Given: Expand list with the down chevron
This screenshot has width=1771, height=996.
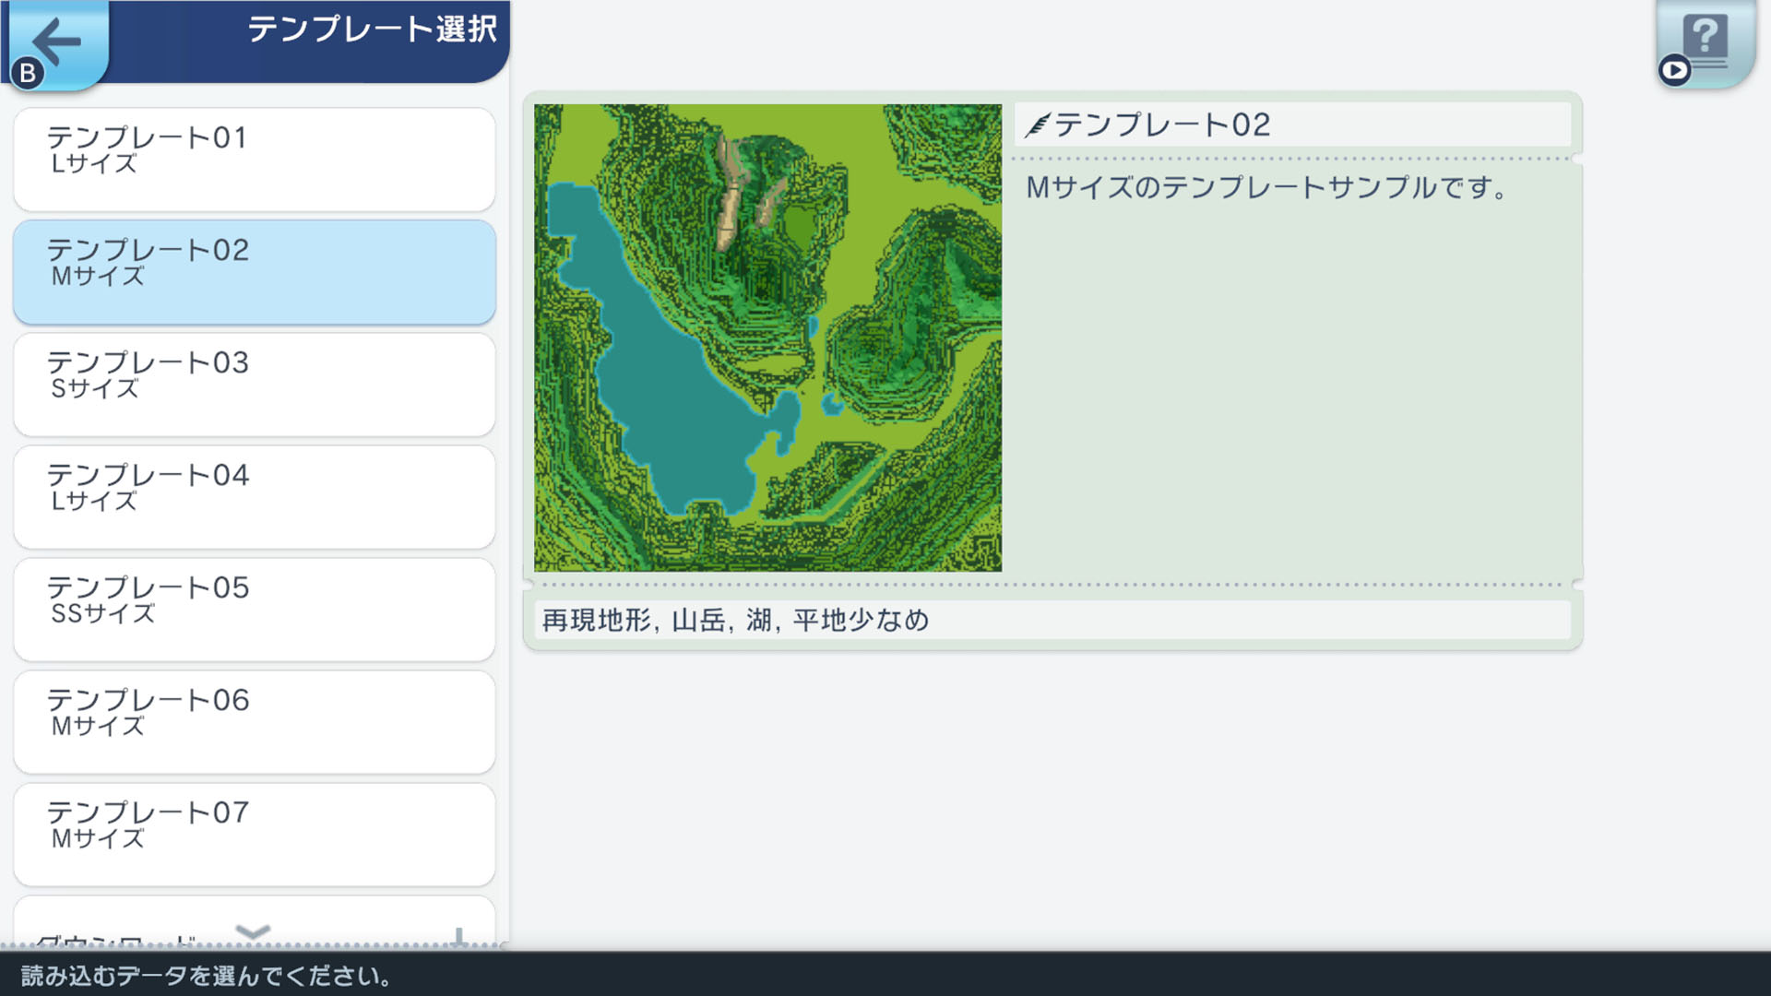Looking at the screenshot, I should [253, 931].
